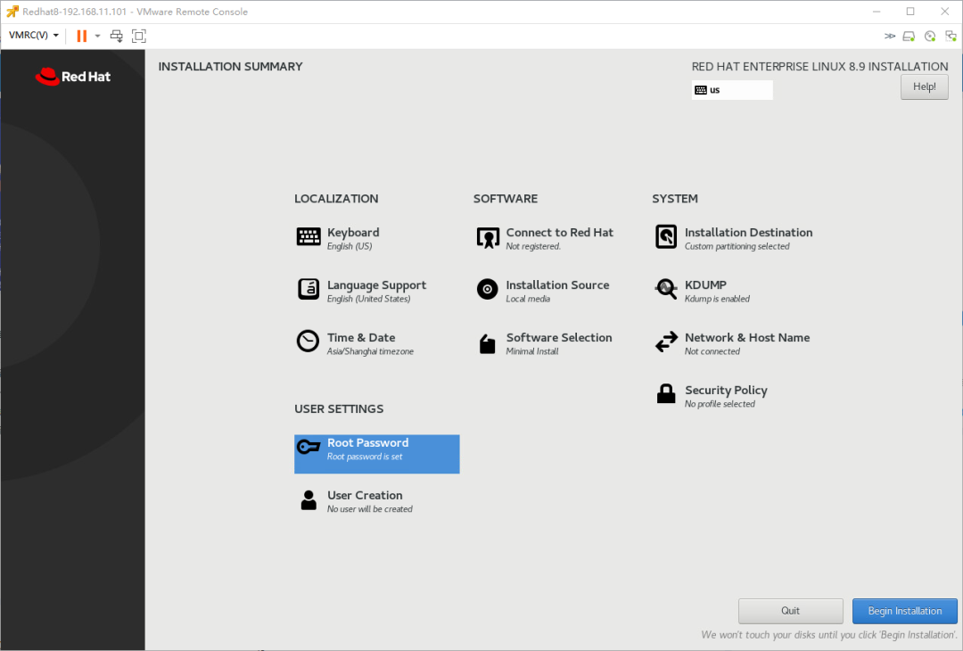Click the Network & Host Name arrows icon
The width and height of the screenshot is (963, 651).
(x=666, y=342)
